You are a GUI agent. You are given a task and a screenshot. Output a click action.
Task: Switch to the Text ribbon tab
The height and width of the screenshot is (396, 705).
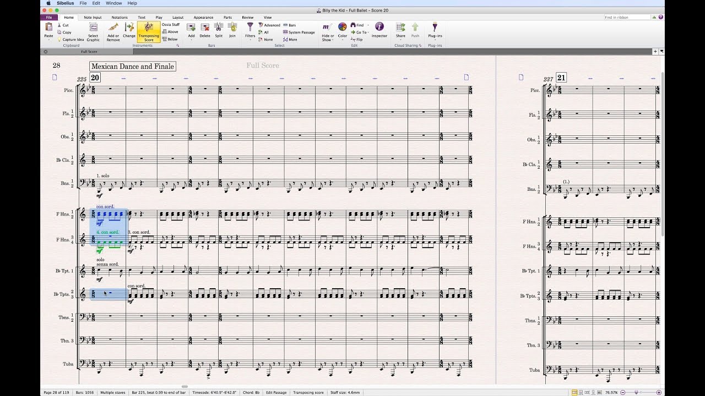click(x=142, y=17)
